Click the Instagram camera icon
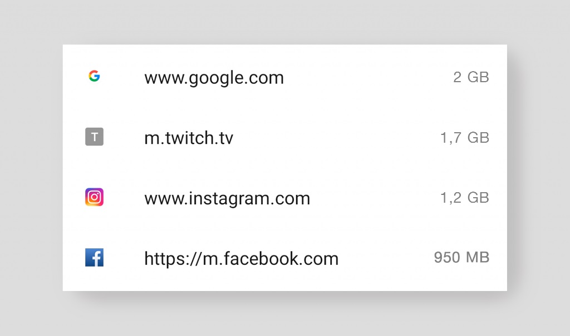570x336 pixels. (x=94, y=197)
